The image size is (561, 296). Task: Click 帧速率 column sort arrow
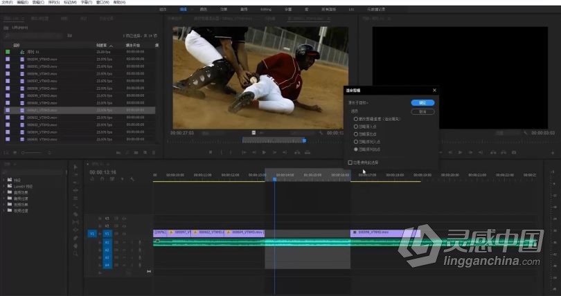111,46
